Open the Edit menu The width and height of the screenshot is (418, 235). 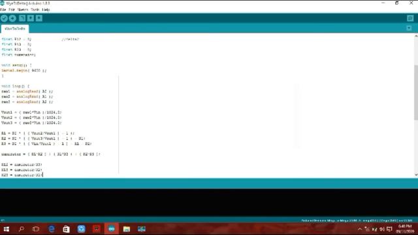pyautogui.click(x=12, y=10)
